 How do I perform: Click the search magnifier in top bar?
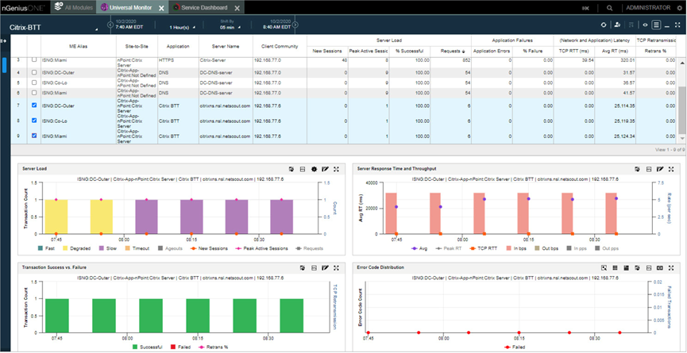609,7
